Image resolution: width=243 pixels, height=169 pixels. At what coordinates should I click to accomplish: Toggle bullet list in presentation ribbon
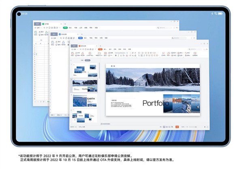coord(139,53)
